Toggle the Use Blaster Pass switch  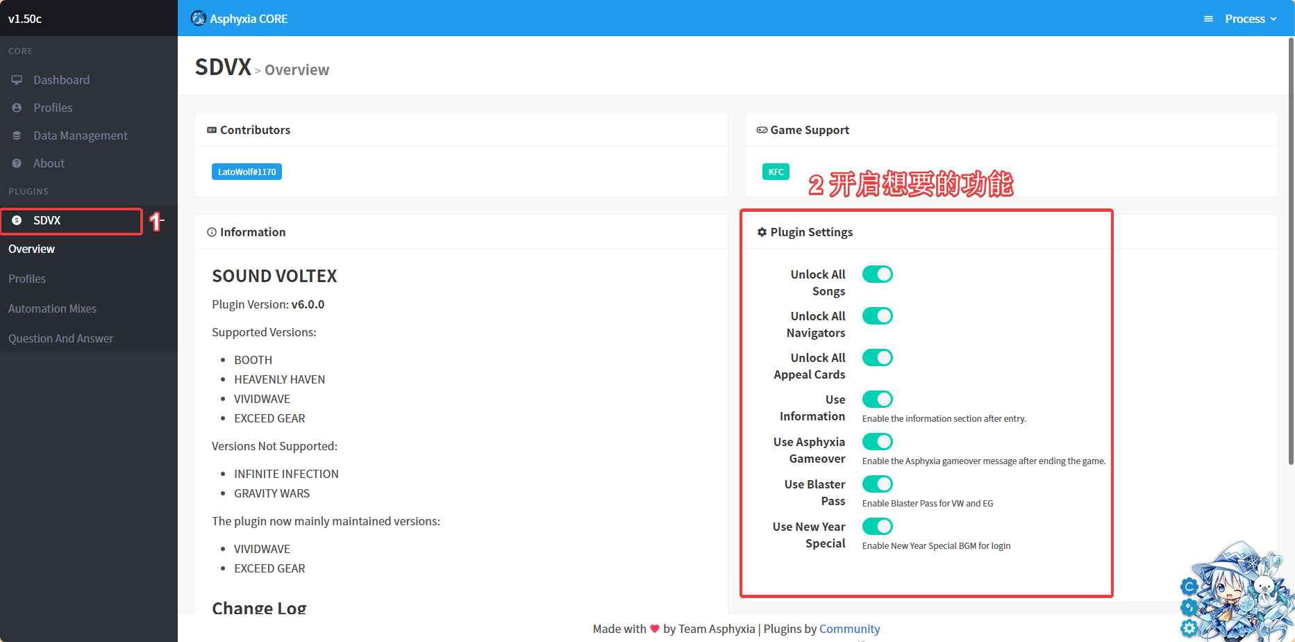click(877, 484)
